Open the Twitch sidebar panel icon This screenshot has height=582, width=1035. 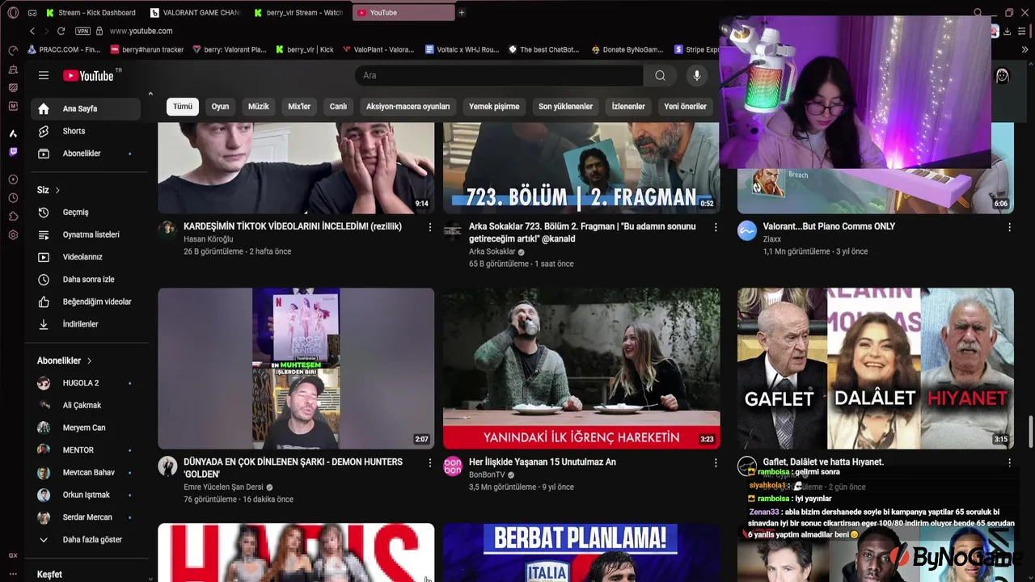point(13,151)
